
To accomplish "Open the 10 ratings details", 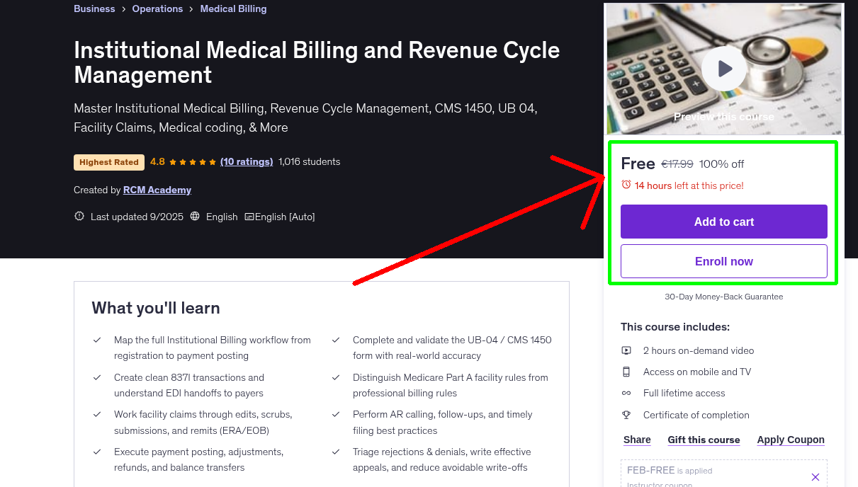I will (x=247, y=161).
